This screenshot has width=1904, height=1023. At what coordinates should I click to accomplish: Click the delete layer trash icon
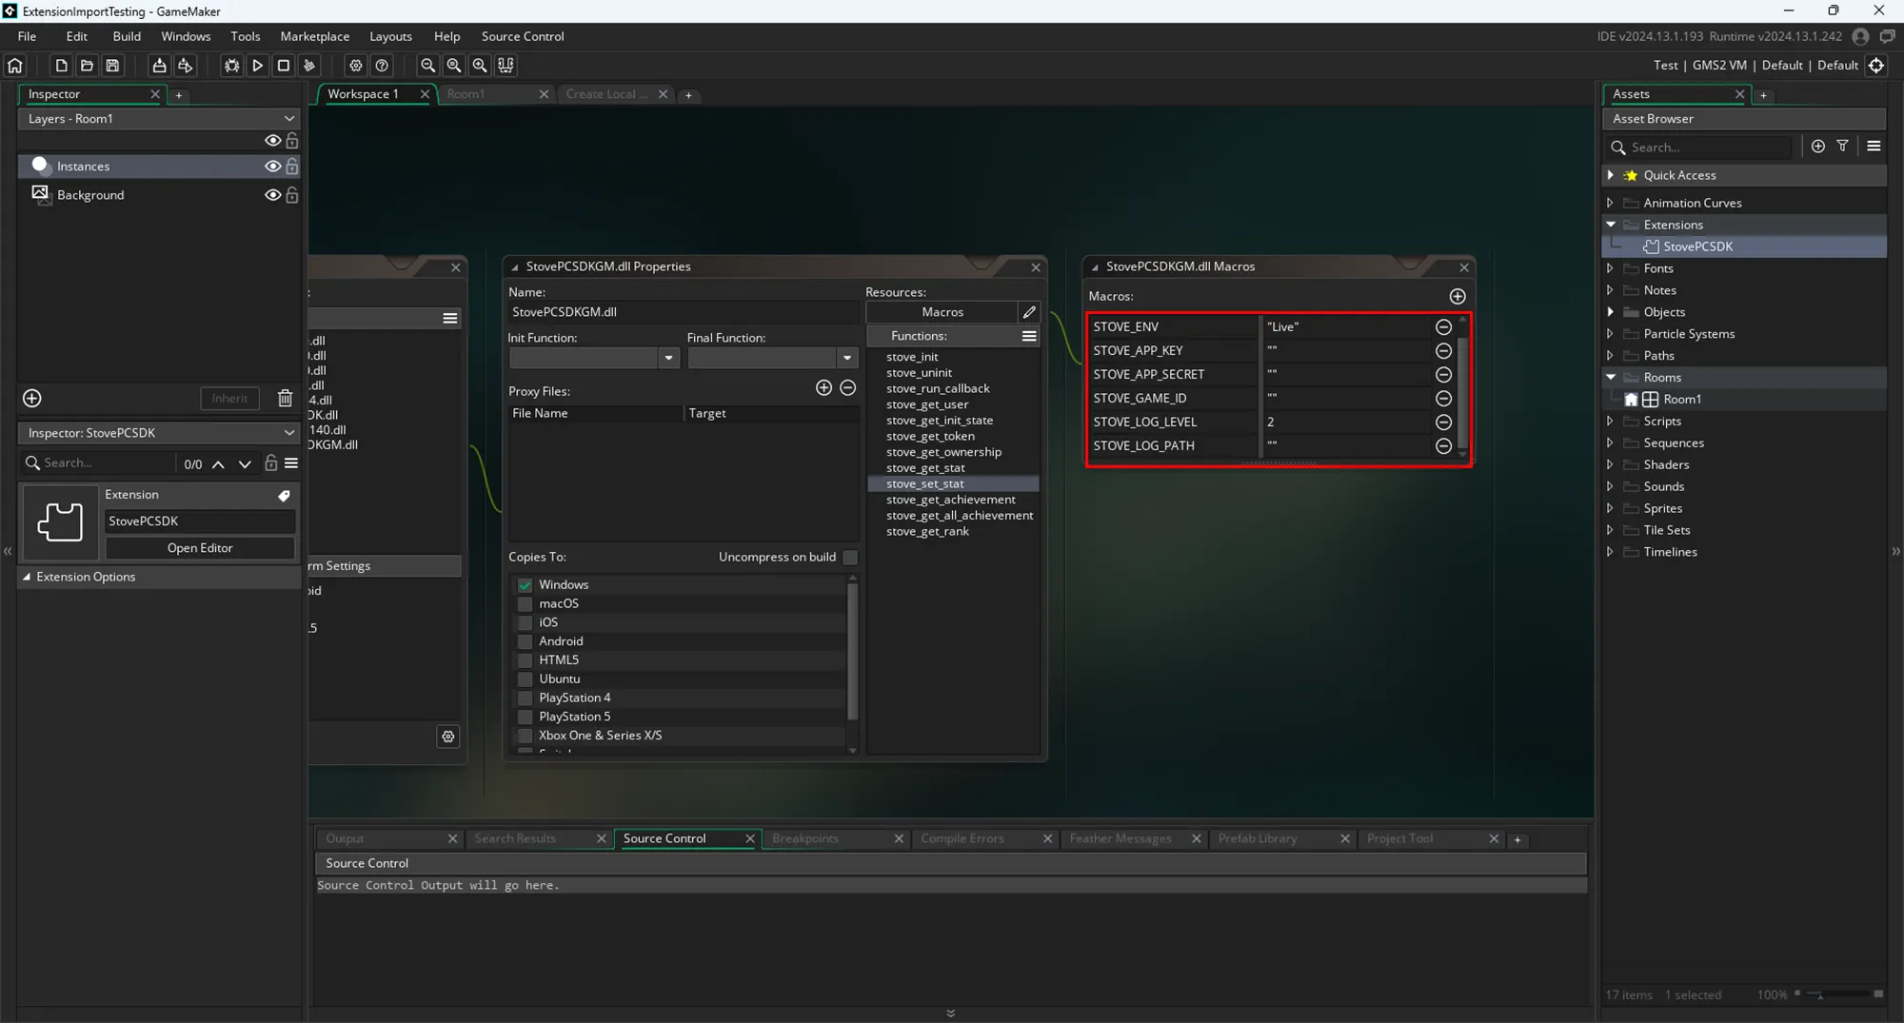[285, 399]
